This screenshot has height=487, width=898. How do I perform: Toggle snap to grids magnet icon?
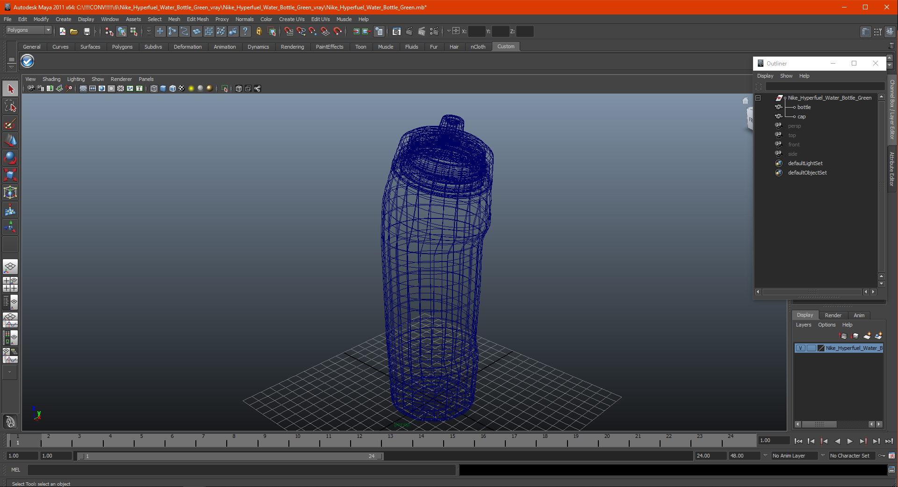289,31
